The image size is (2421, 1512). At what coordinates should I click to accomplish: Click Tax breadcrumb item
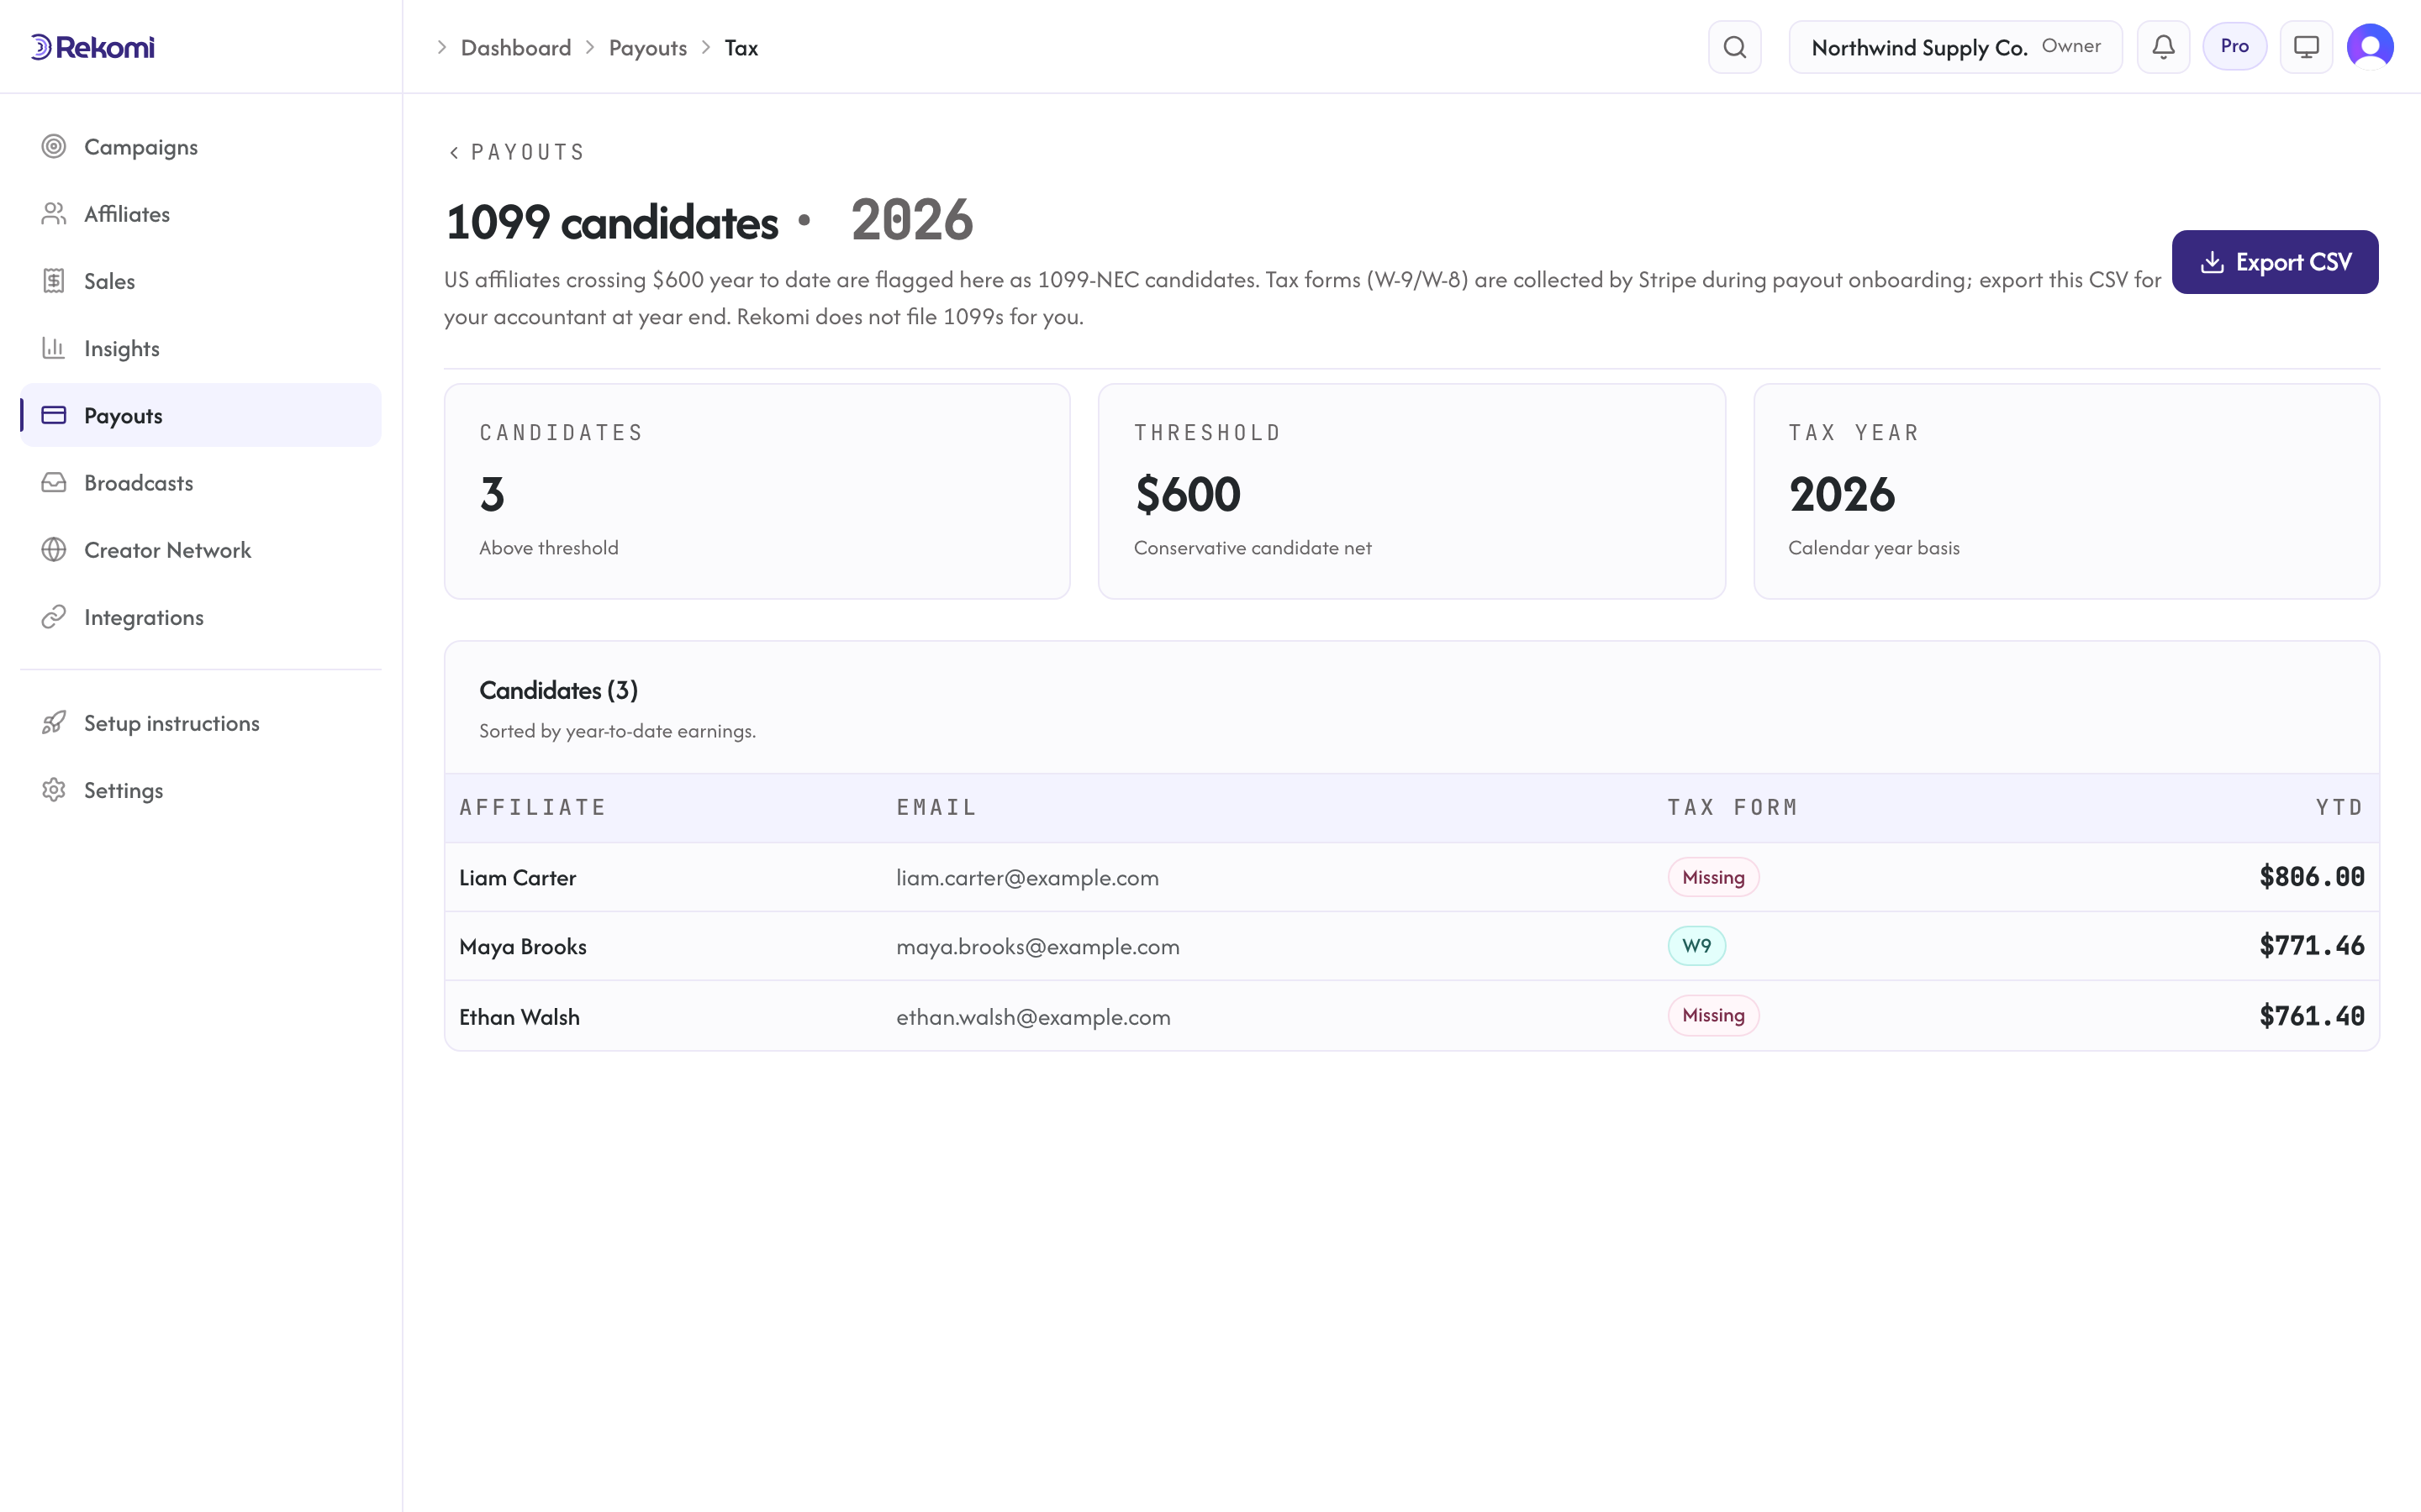741,47
